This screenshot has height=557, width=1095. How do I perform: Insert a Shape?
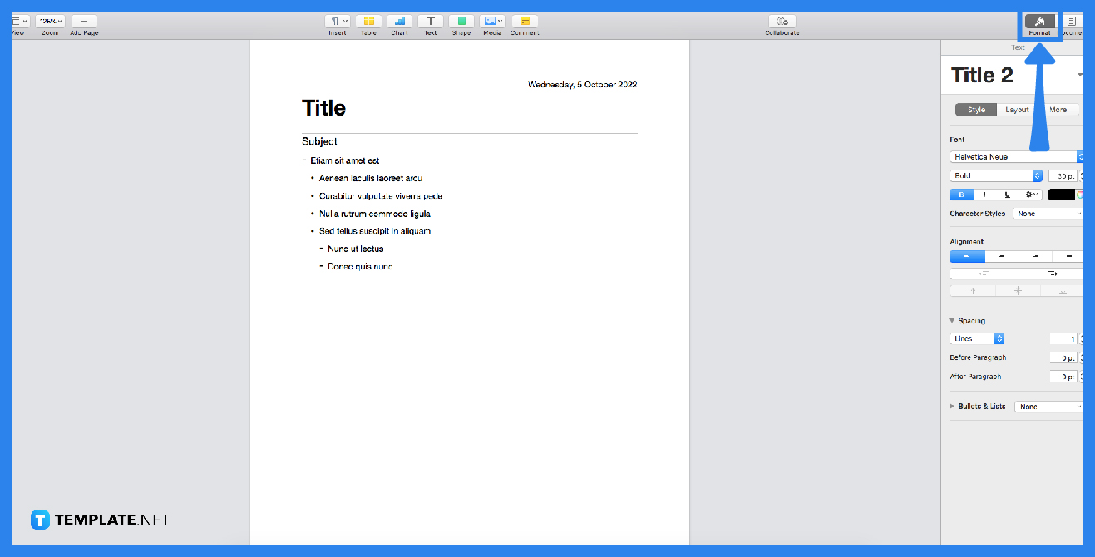tap(461, 22)
